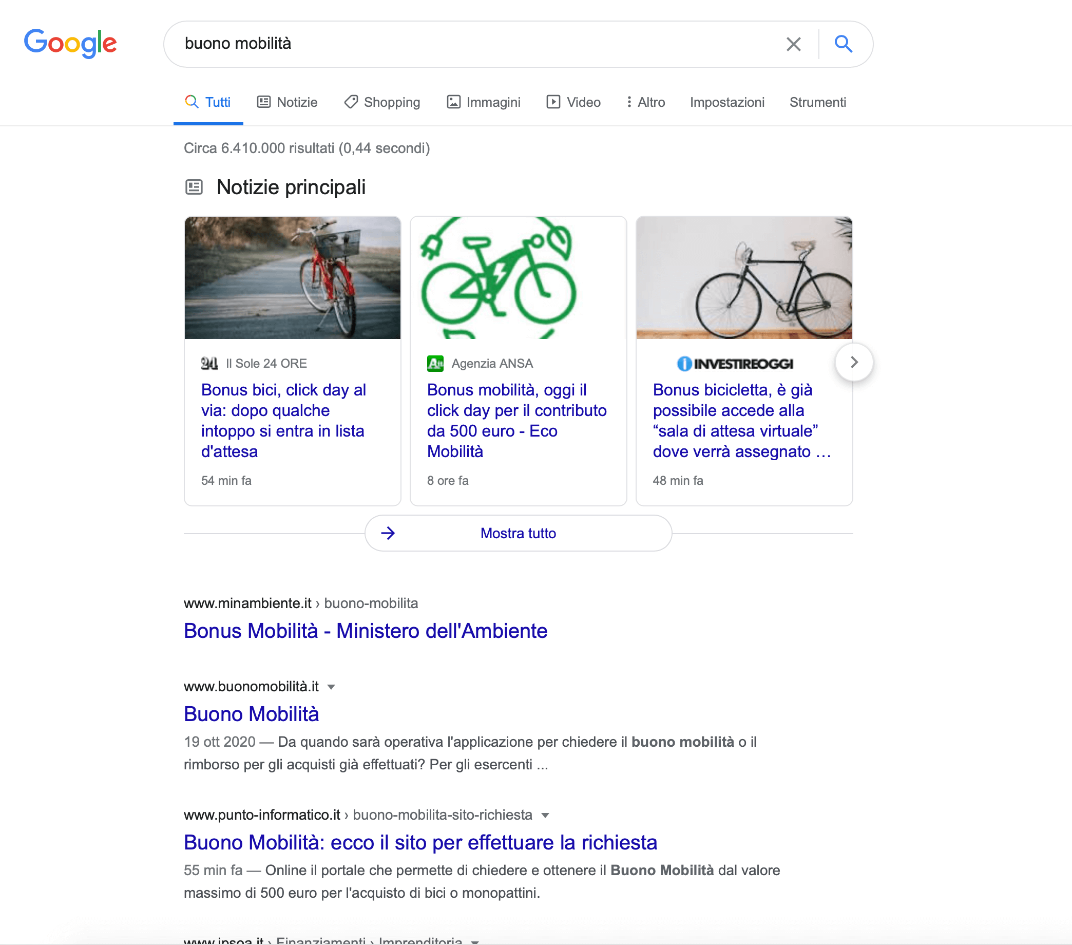Open the 'Buono Mobilità' result title
The image size is (1072, 945).
(x=251, y=714)
